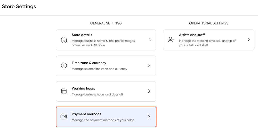Click 'Manage salon's time zone and currency' text
The image size is (258, 132).
pyautogui.click(x=99, y=69)
